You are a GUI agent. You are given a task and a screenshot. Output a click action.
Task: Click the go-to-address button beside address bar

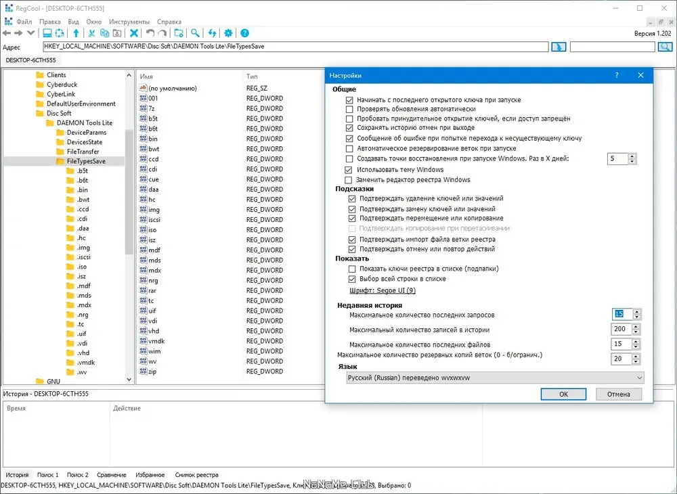tap(559, 47)
